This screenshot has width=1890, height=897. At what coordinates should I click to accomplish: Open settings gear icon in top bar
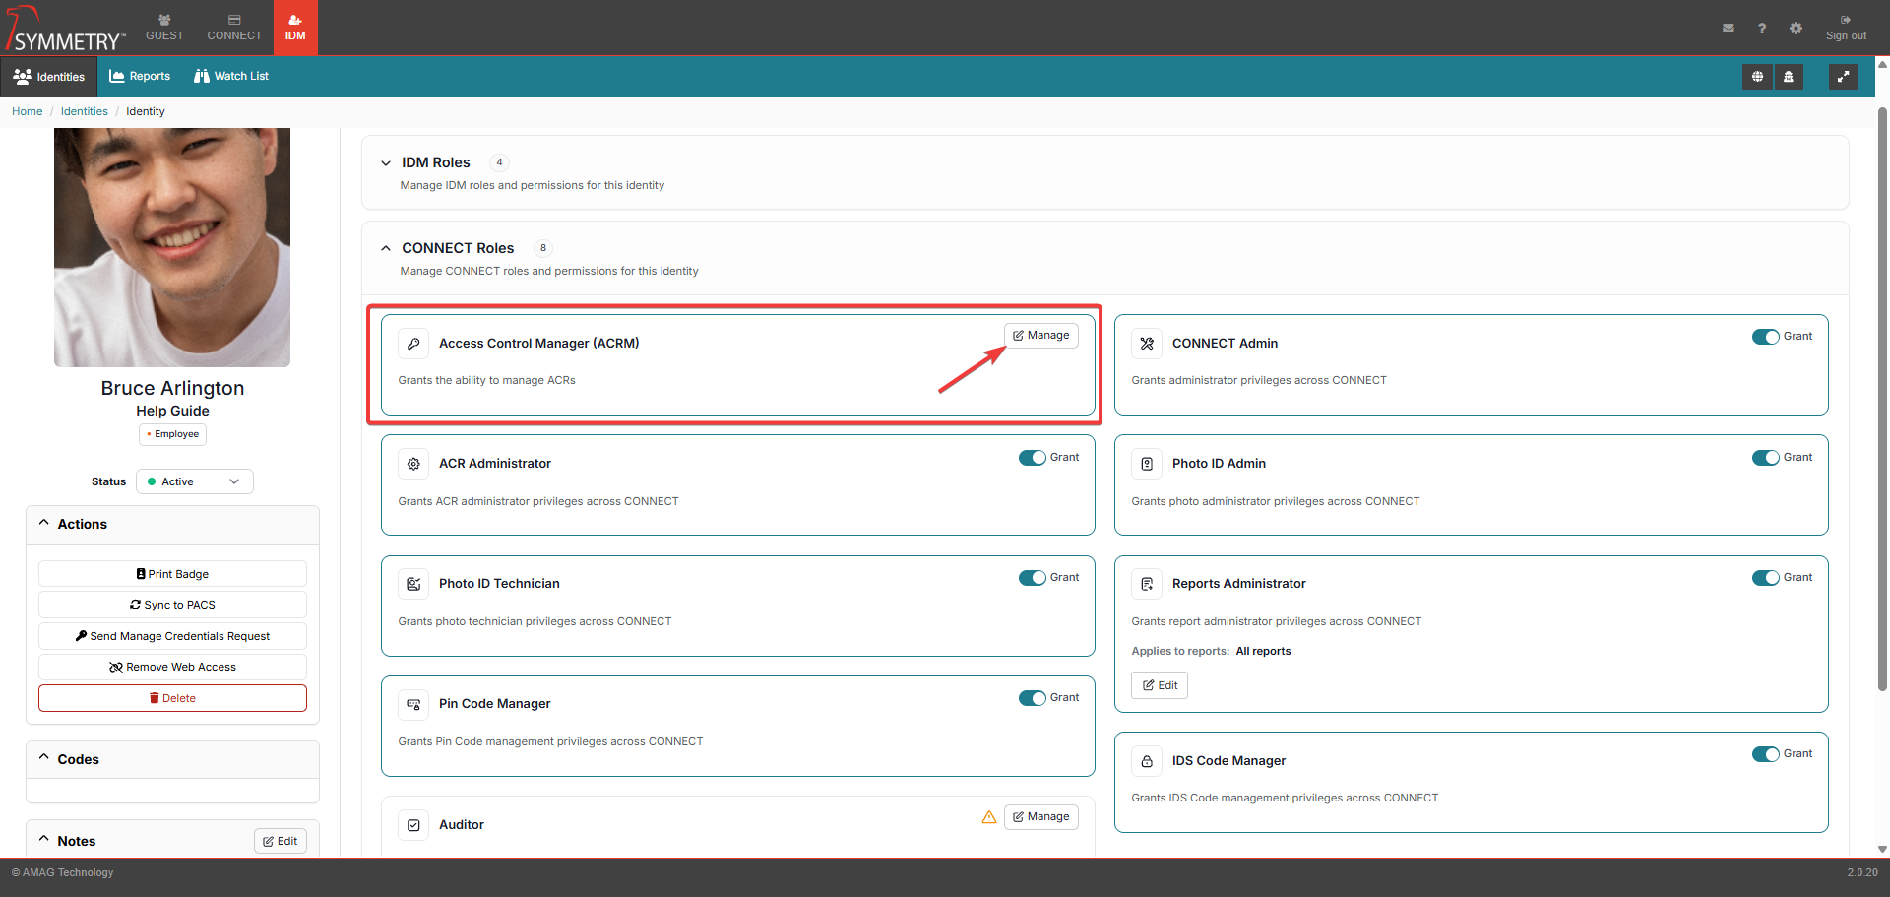coord(1795,29)
